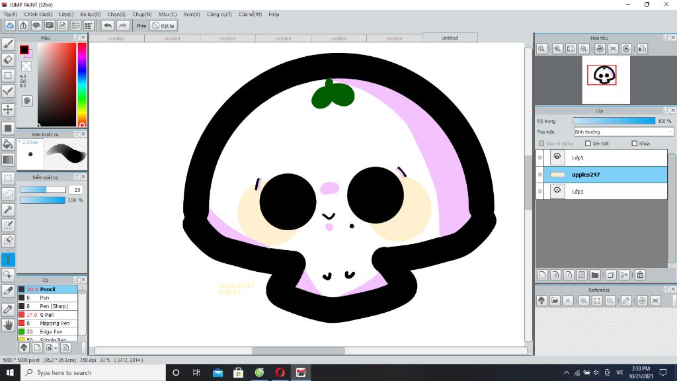Open file in Reference panel
The image size is (677, 381).
tap(555, 301)
